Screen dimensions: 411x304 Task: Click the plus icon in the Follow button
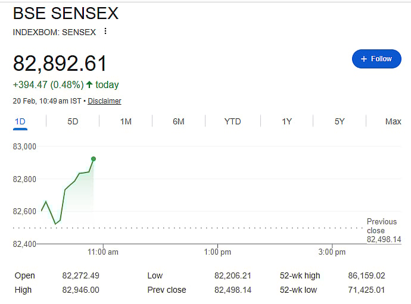363,59
